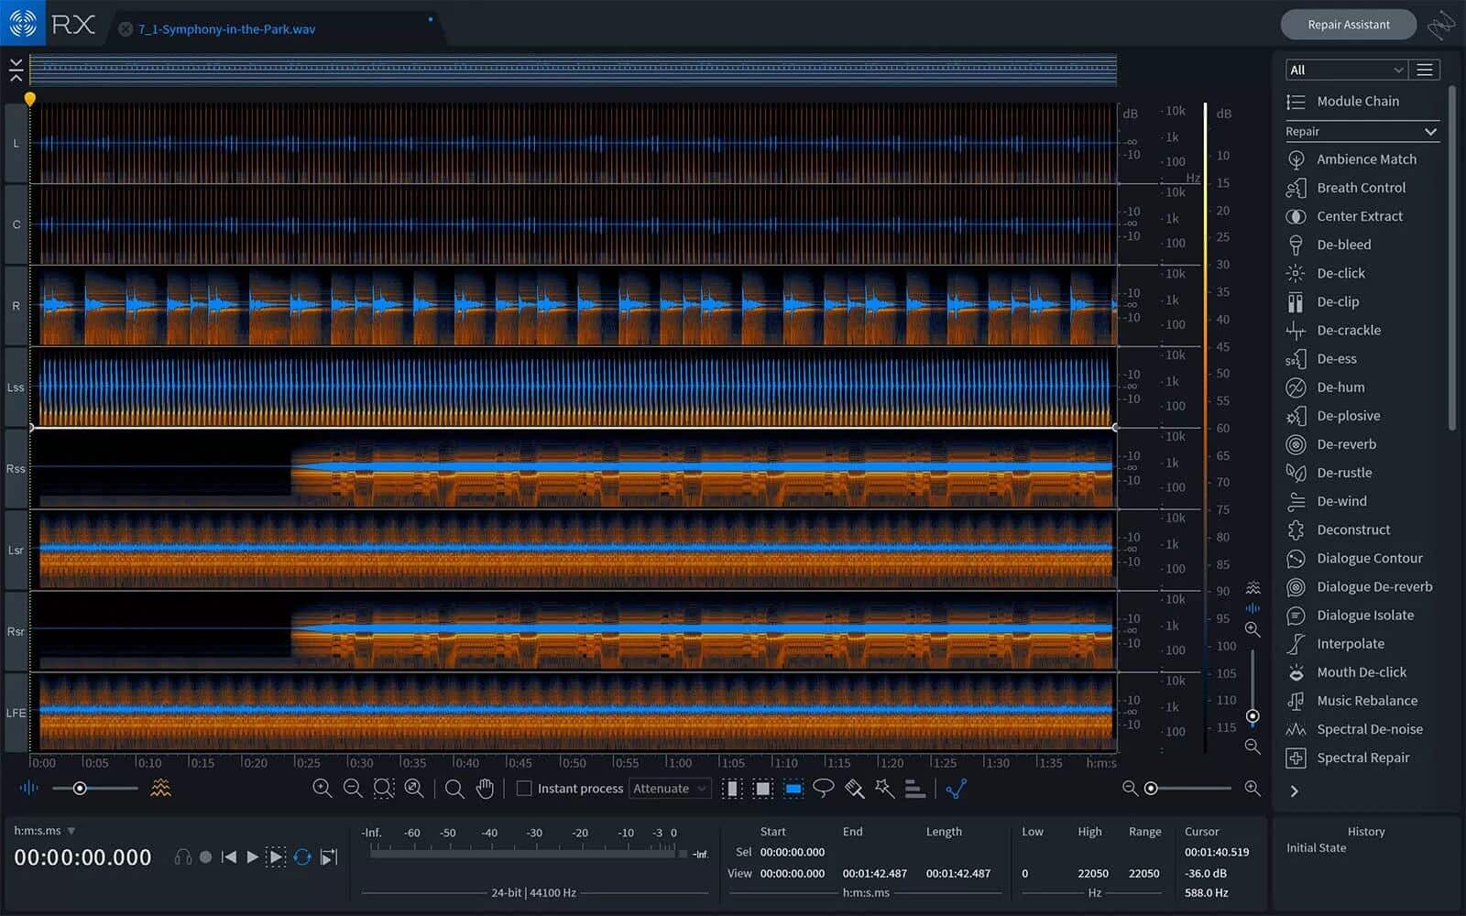Open Module Chain
The height and width of the screenshot is (916, 1466).
tap(1343, 102)
